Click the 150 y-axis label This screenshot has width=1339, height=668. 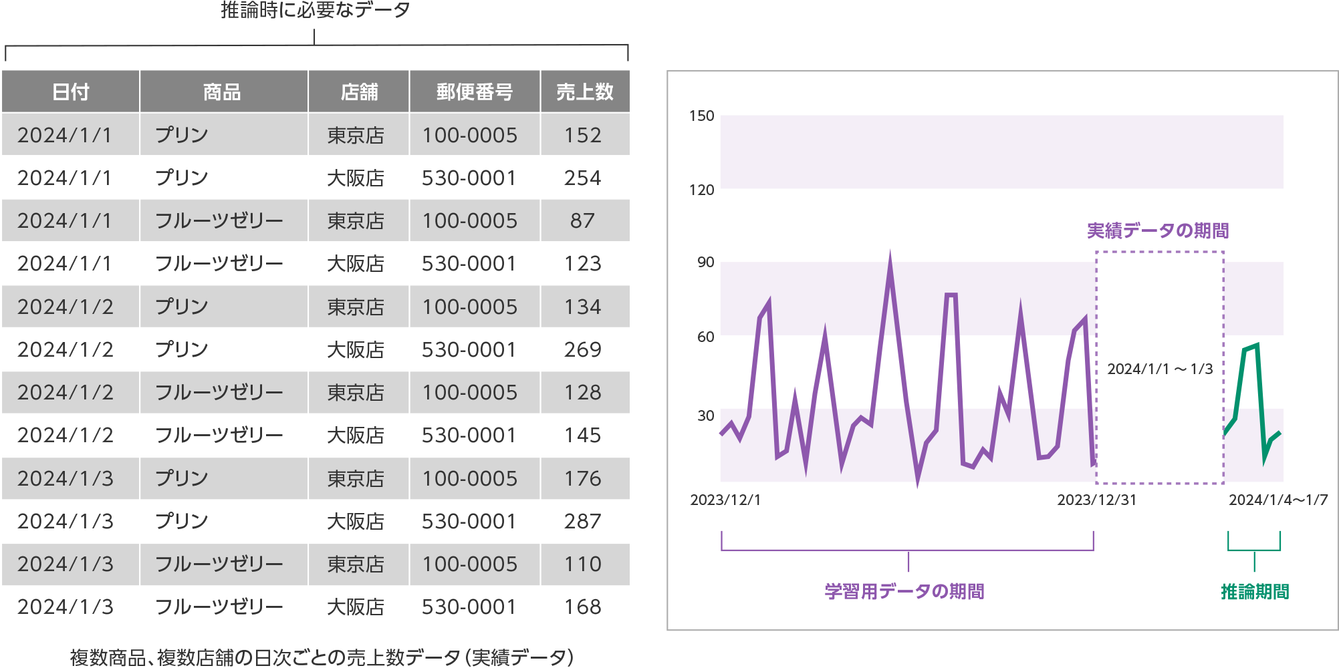click(702, 116)
